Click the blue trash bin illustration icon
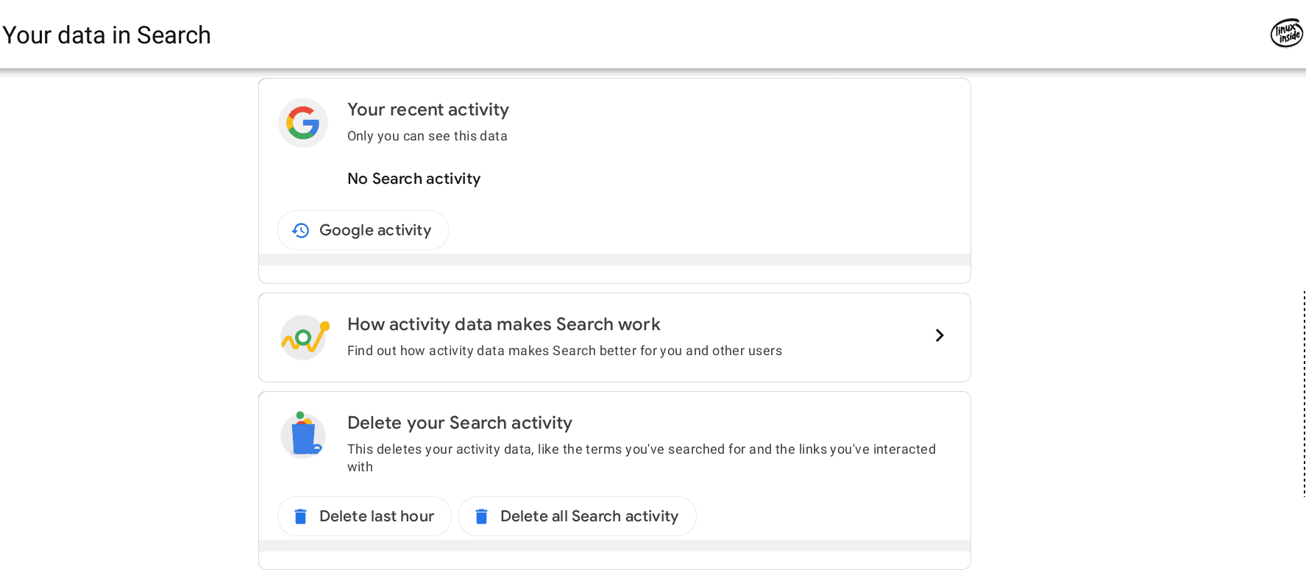The height and width of the screenshot is (575, 1306). 303,435
